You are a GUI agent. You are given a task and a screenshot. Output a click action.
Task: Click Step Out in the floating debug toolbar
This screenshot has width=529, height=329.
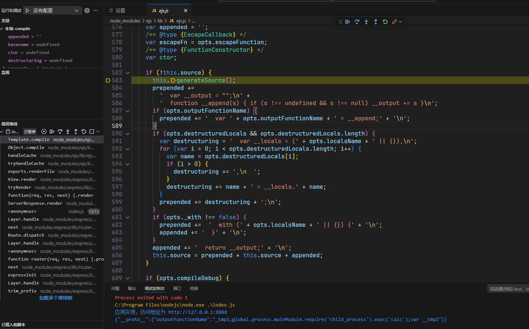tap(376, 22)
